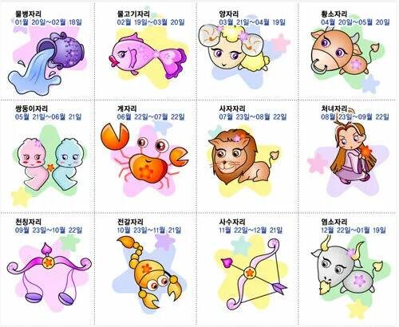Select the pink Pisces fish picture

pos(148,56)
